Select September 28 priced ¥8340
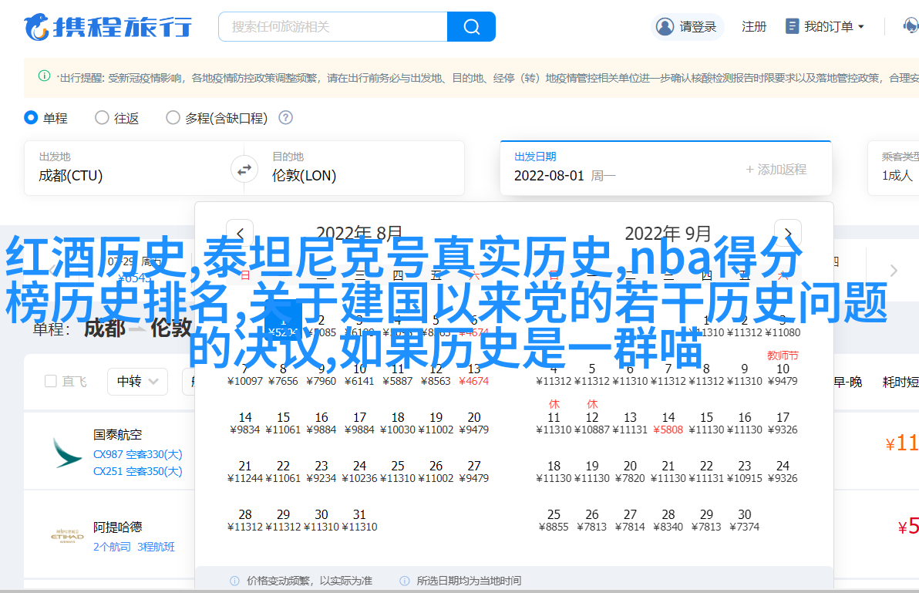Screen dimensions: 919x593 click(668, 521)
